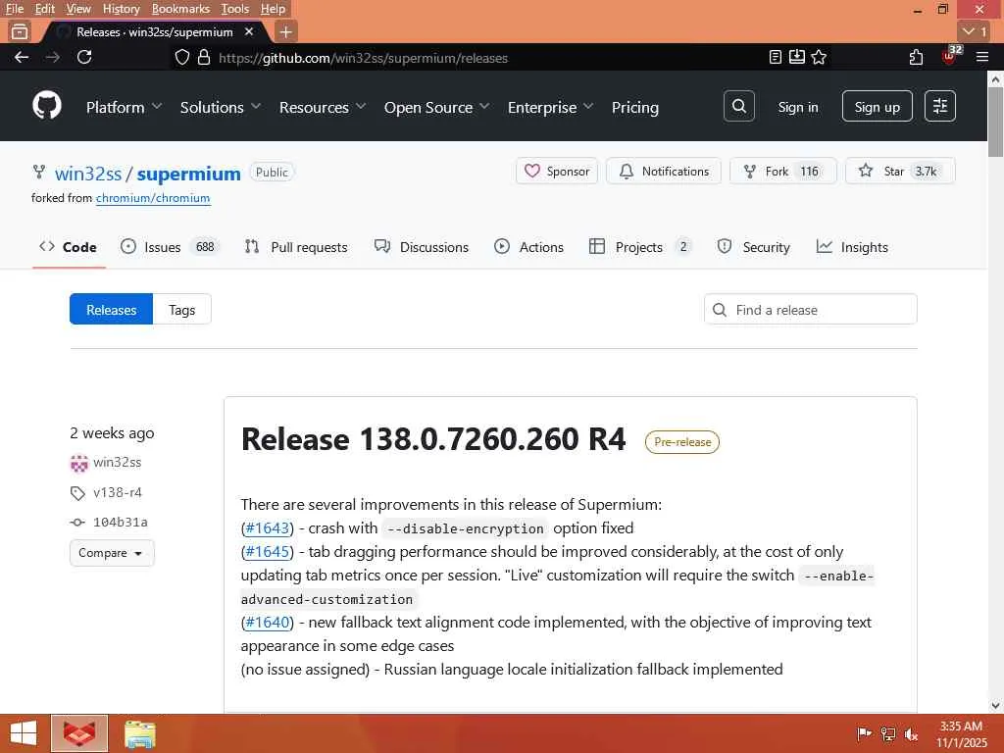Switch to the Issues tab
Screen dimensions: 1004x753
170,247
